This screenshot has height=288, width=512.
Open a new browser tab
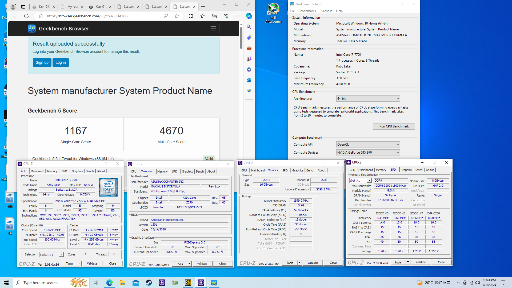[203, 7]
